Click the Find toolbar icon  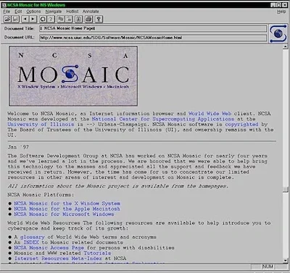click(78, 19)
